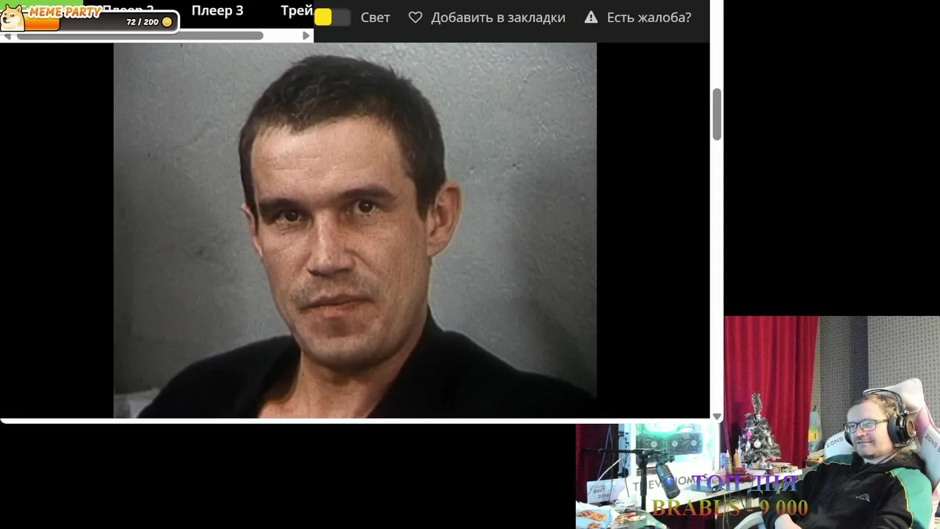Click the warning triangle complaint icon
The height and width of the screenshot is (529, 940).
pyautogui.click(x=591, y=17)
